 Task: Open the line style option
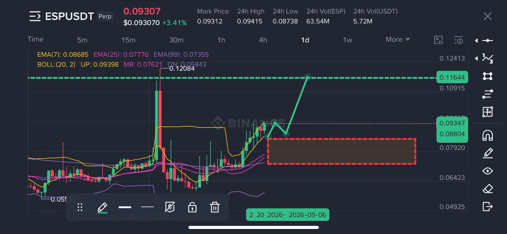click(147, 207)
